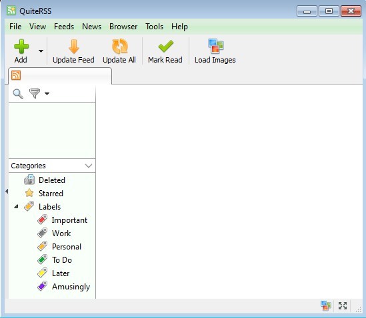Viewport: 366px width, 318px height.
Task: Click the orange Personal tag icon
Action: [x=43, y=246]
